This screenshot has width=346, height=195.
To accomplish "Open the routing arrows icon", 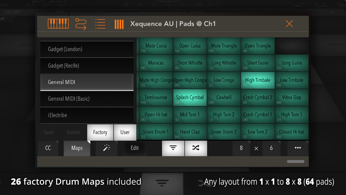I will [81, 24].
